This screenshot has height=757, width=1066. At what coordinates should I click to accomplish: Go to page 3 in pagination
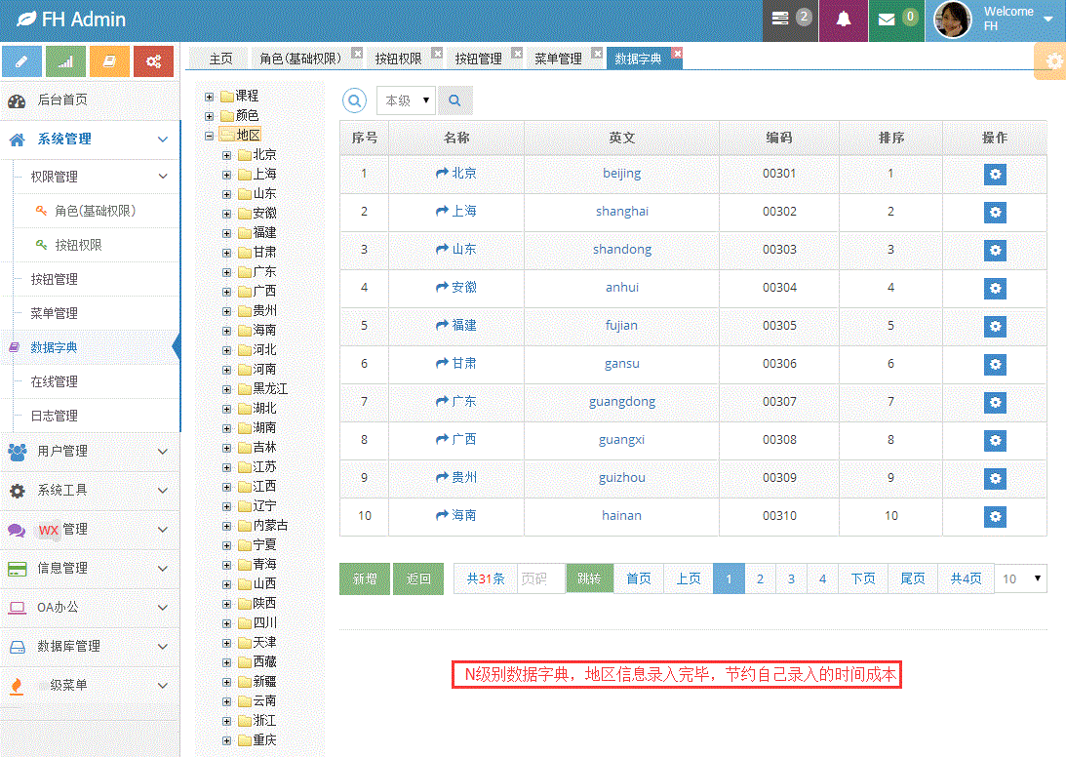pos(791,578)
